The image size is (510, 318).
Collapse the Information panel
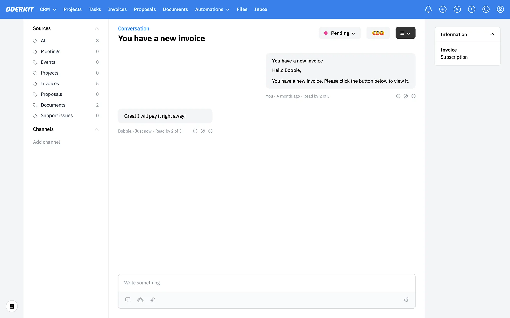(492, 34)
